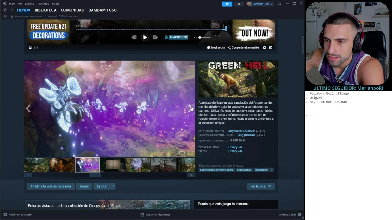This screenshot has width=392, height=220.
Task: Adjust the broadcast volume slider
Action: click(x=204, y=37)
